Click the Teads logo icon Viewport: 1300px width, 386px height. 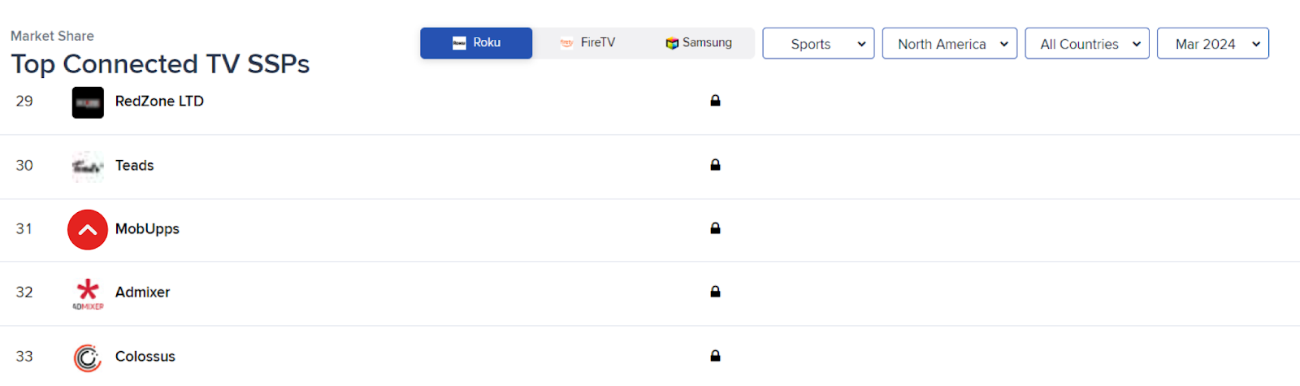tap(88, 167)
